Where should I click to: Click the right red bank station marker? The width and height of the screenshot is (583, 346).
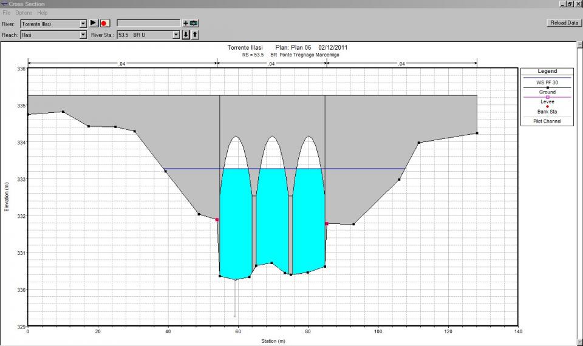pos(327,224)
